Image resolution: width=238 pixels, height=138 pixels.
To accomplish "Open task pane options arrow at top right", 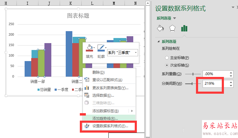I will 233,7.
